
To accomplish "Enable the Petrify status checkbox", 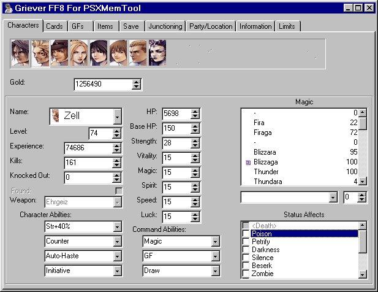I will point(246,242).
